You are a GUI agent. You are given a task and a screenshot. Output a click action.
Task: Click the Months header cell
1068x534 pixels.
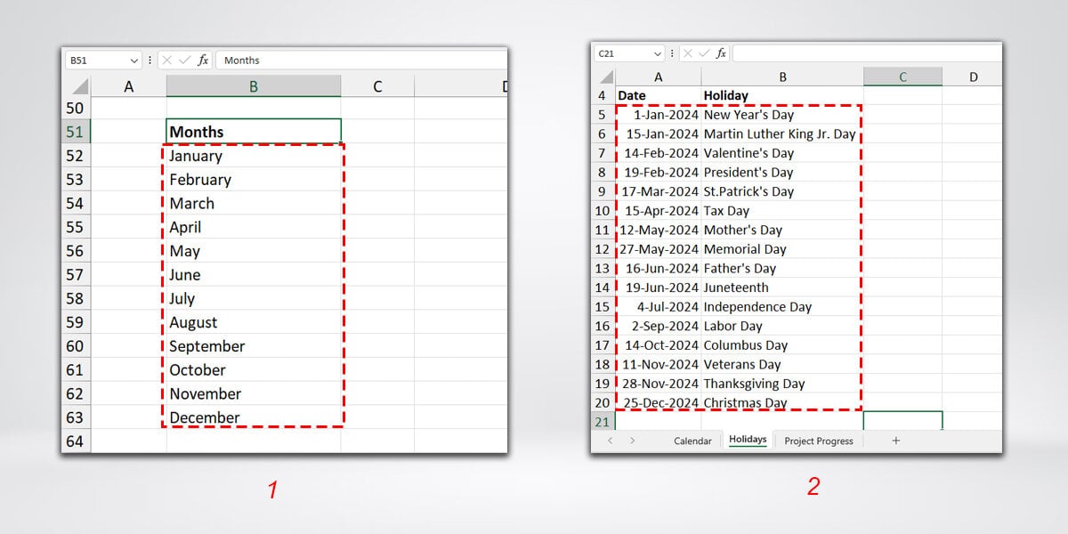[x=254, y=132]
